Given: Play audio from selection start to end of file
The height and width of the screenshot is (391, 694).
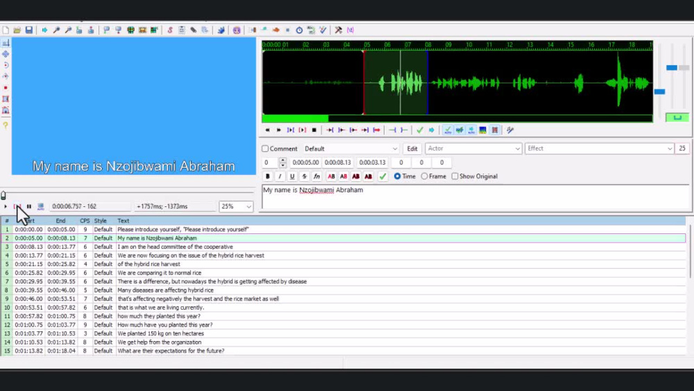Looking at the screenshot, I should (377, 130).
